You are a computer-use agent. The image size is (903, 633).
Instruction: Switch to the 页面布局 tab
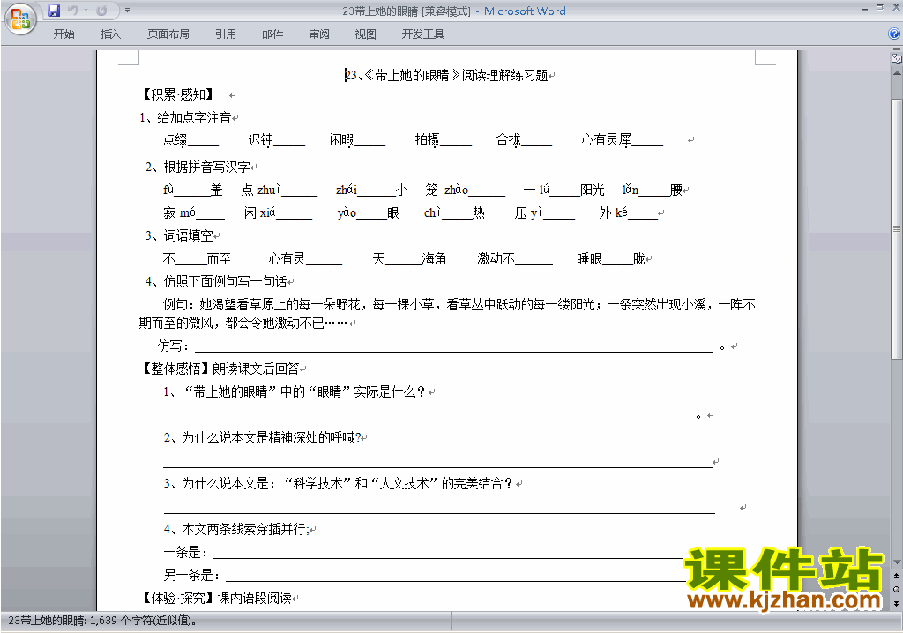point(168,34)
